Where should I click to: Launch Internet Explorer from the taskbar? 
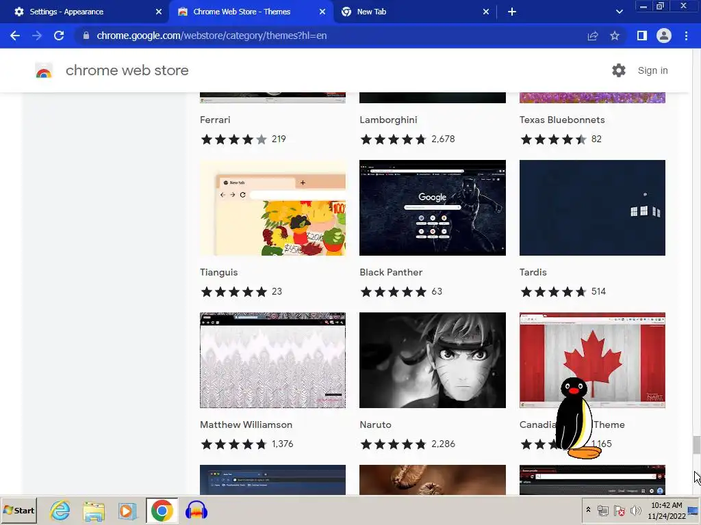60,511
